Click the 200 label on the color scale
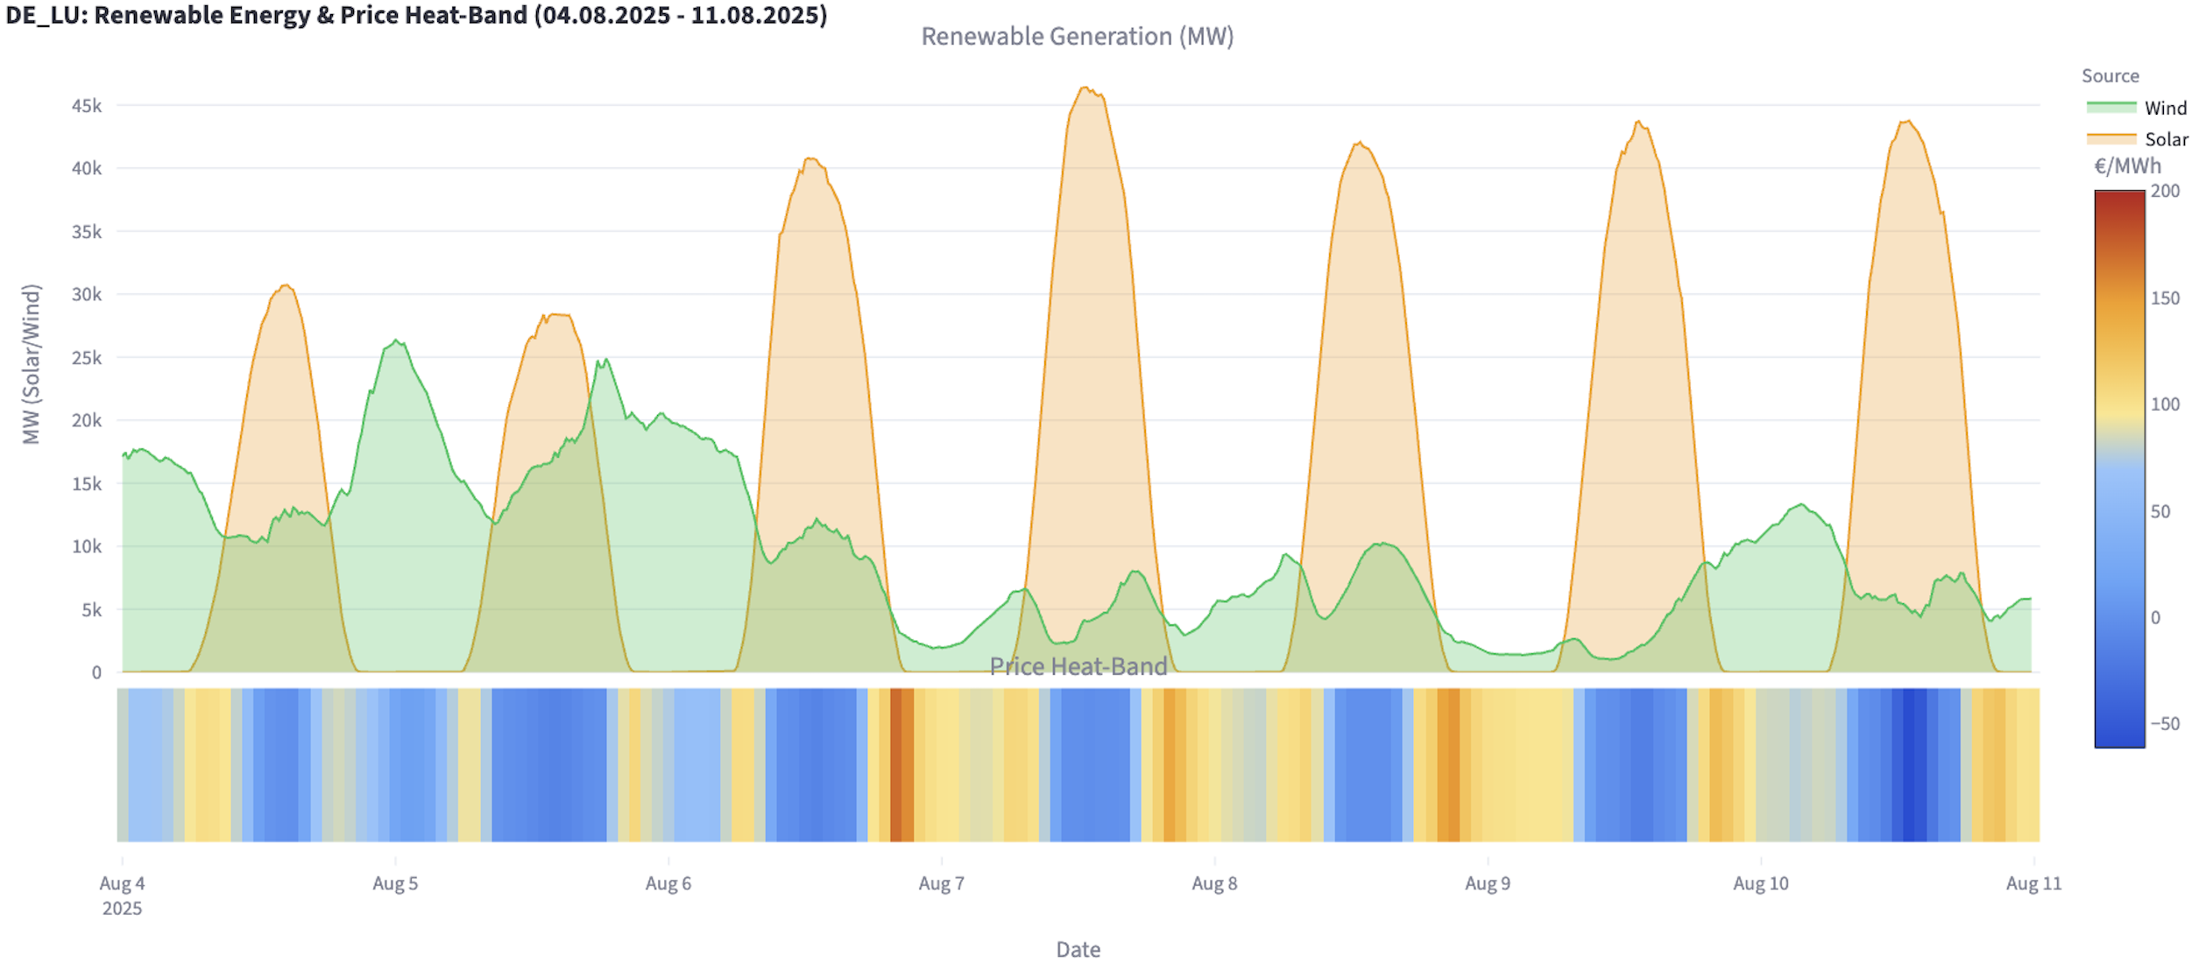This screenshot has height=970, width=2206. pos(2165,191)
